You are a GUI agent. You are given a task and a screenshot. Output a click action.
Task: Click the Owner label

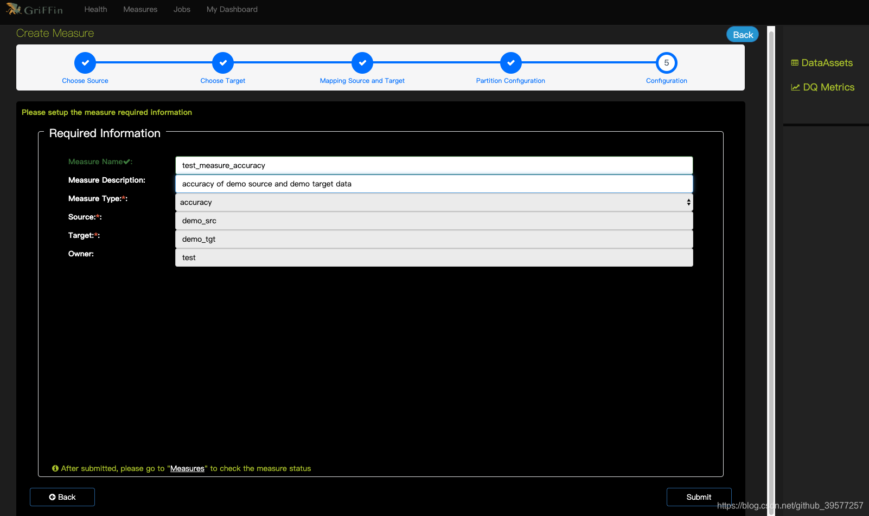point(81,254)
